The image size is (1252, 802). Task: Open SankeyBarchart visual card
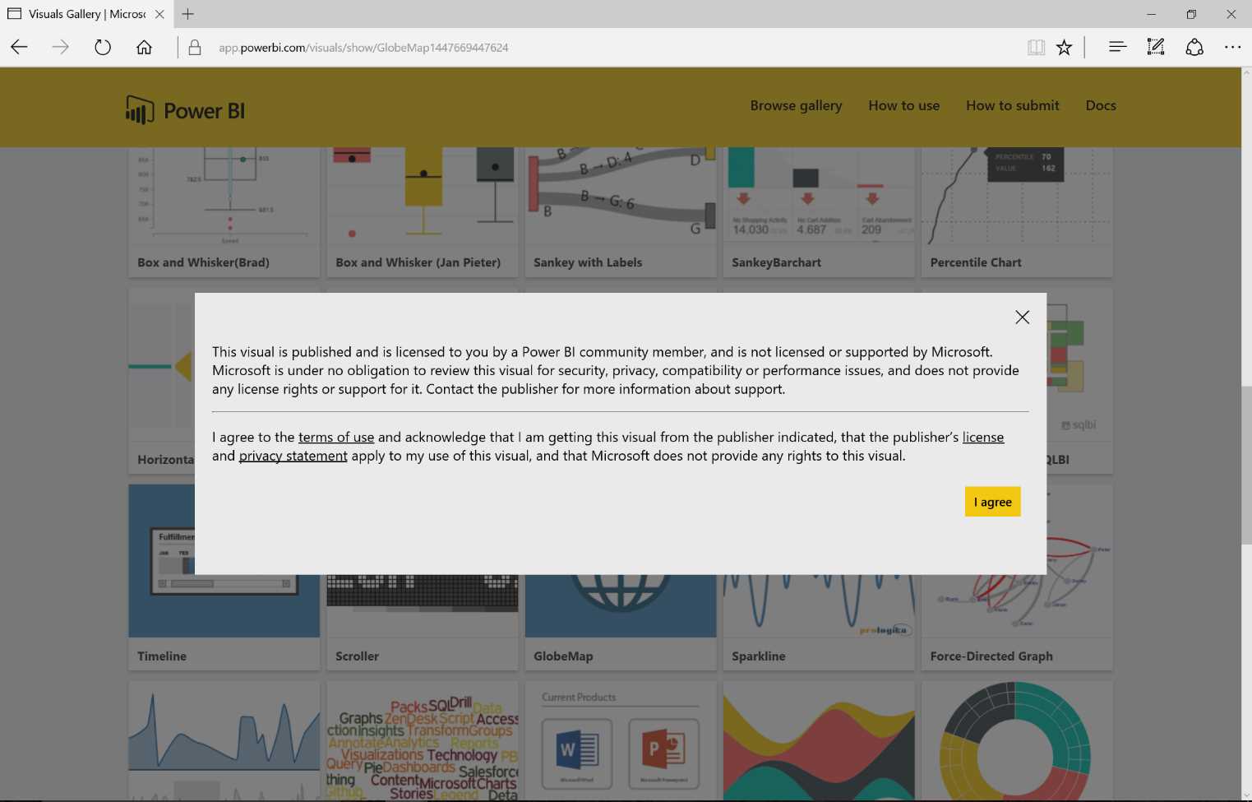pos(819,212)
